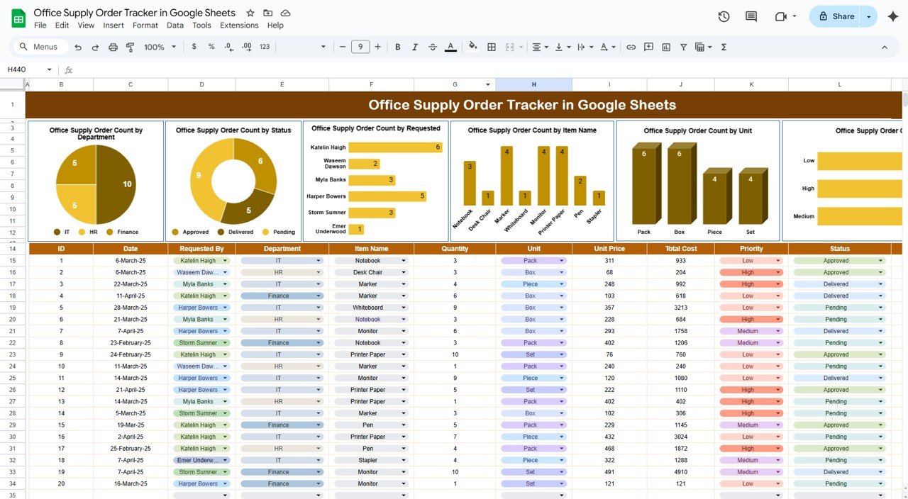Open the borders tool
Screen dimensions: 908x499
(x=492, y=47)
